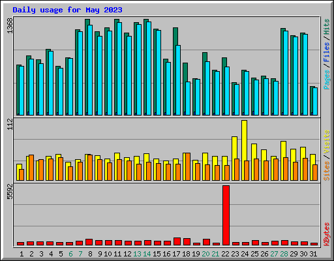Click day label 23 on the x-axis
This screenshot has width=334, height=261.
click(x=235, y=254)
